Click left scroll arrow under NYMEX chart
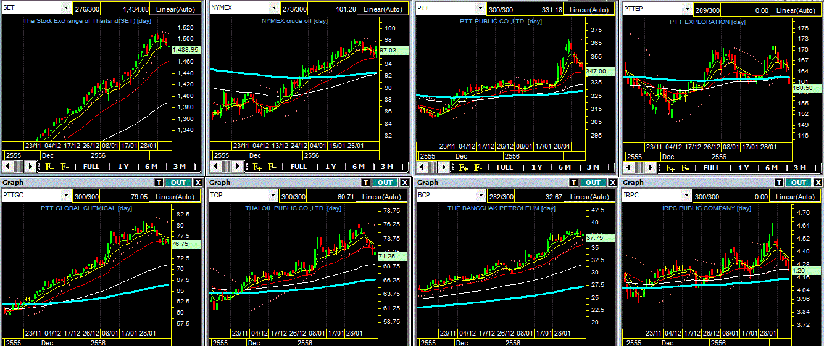 214,167
